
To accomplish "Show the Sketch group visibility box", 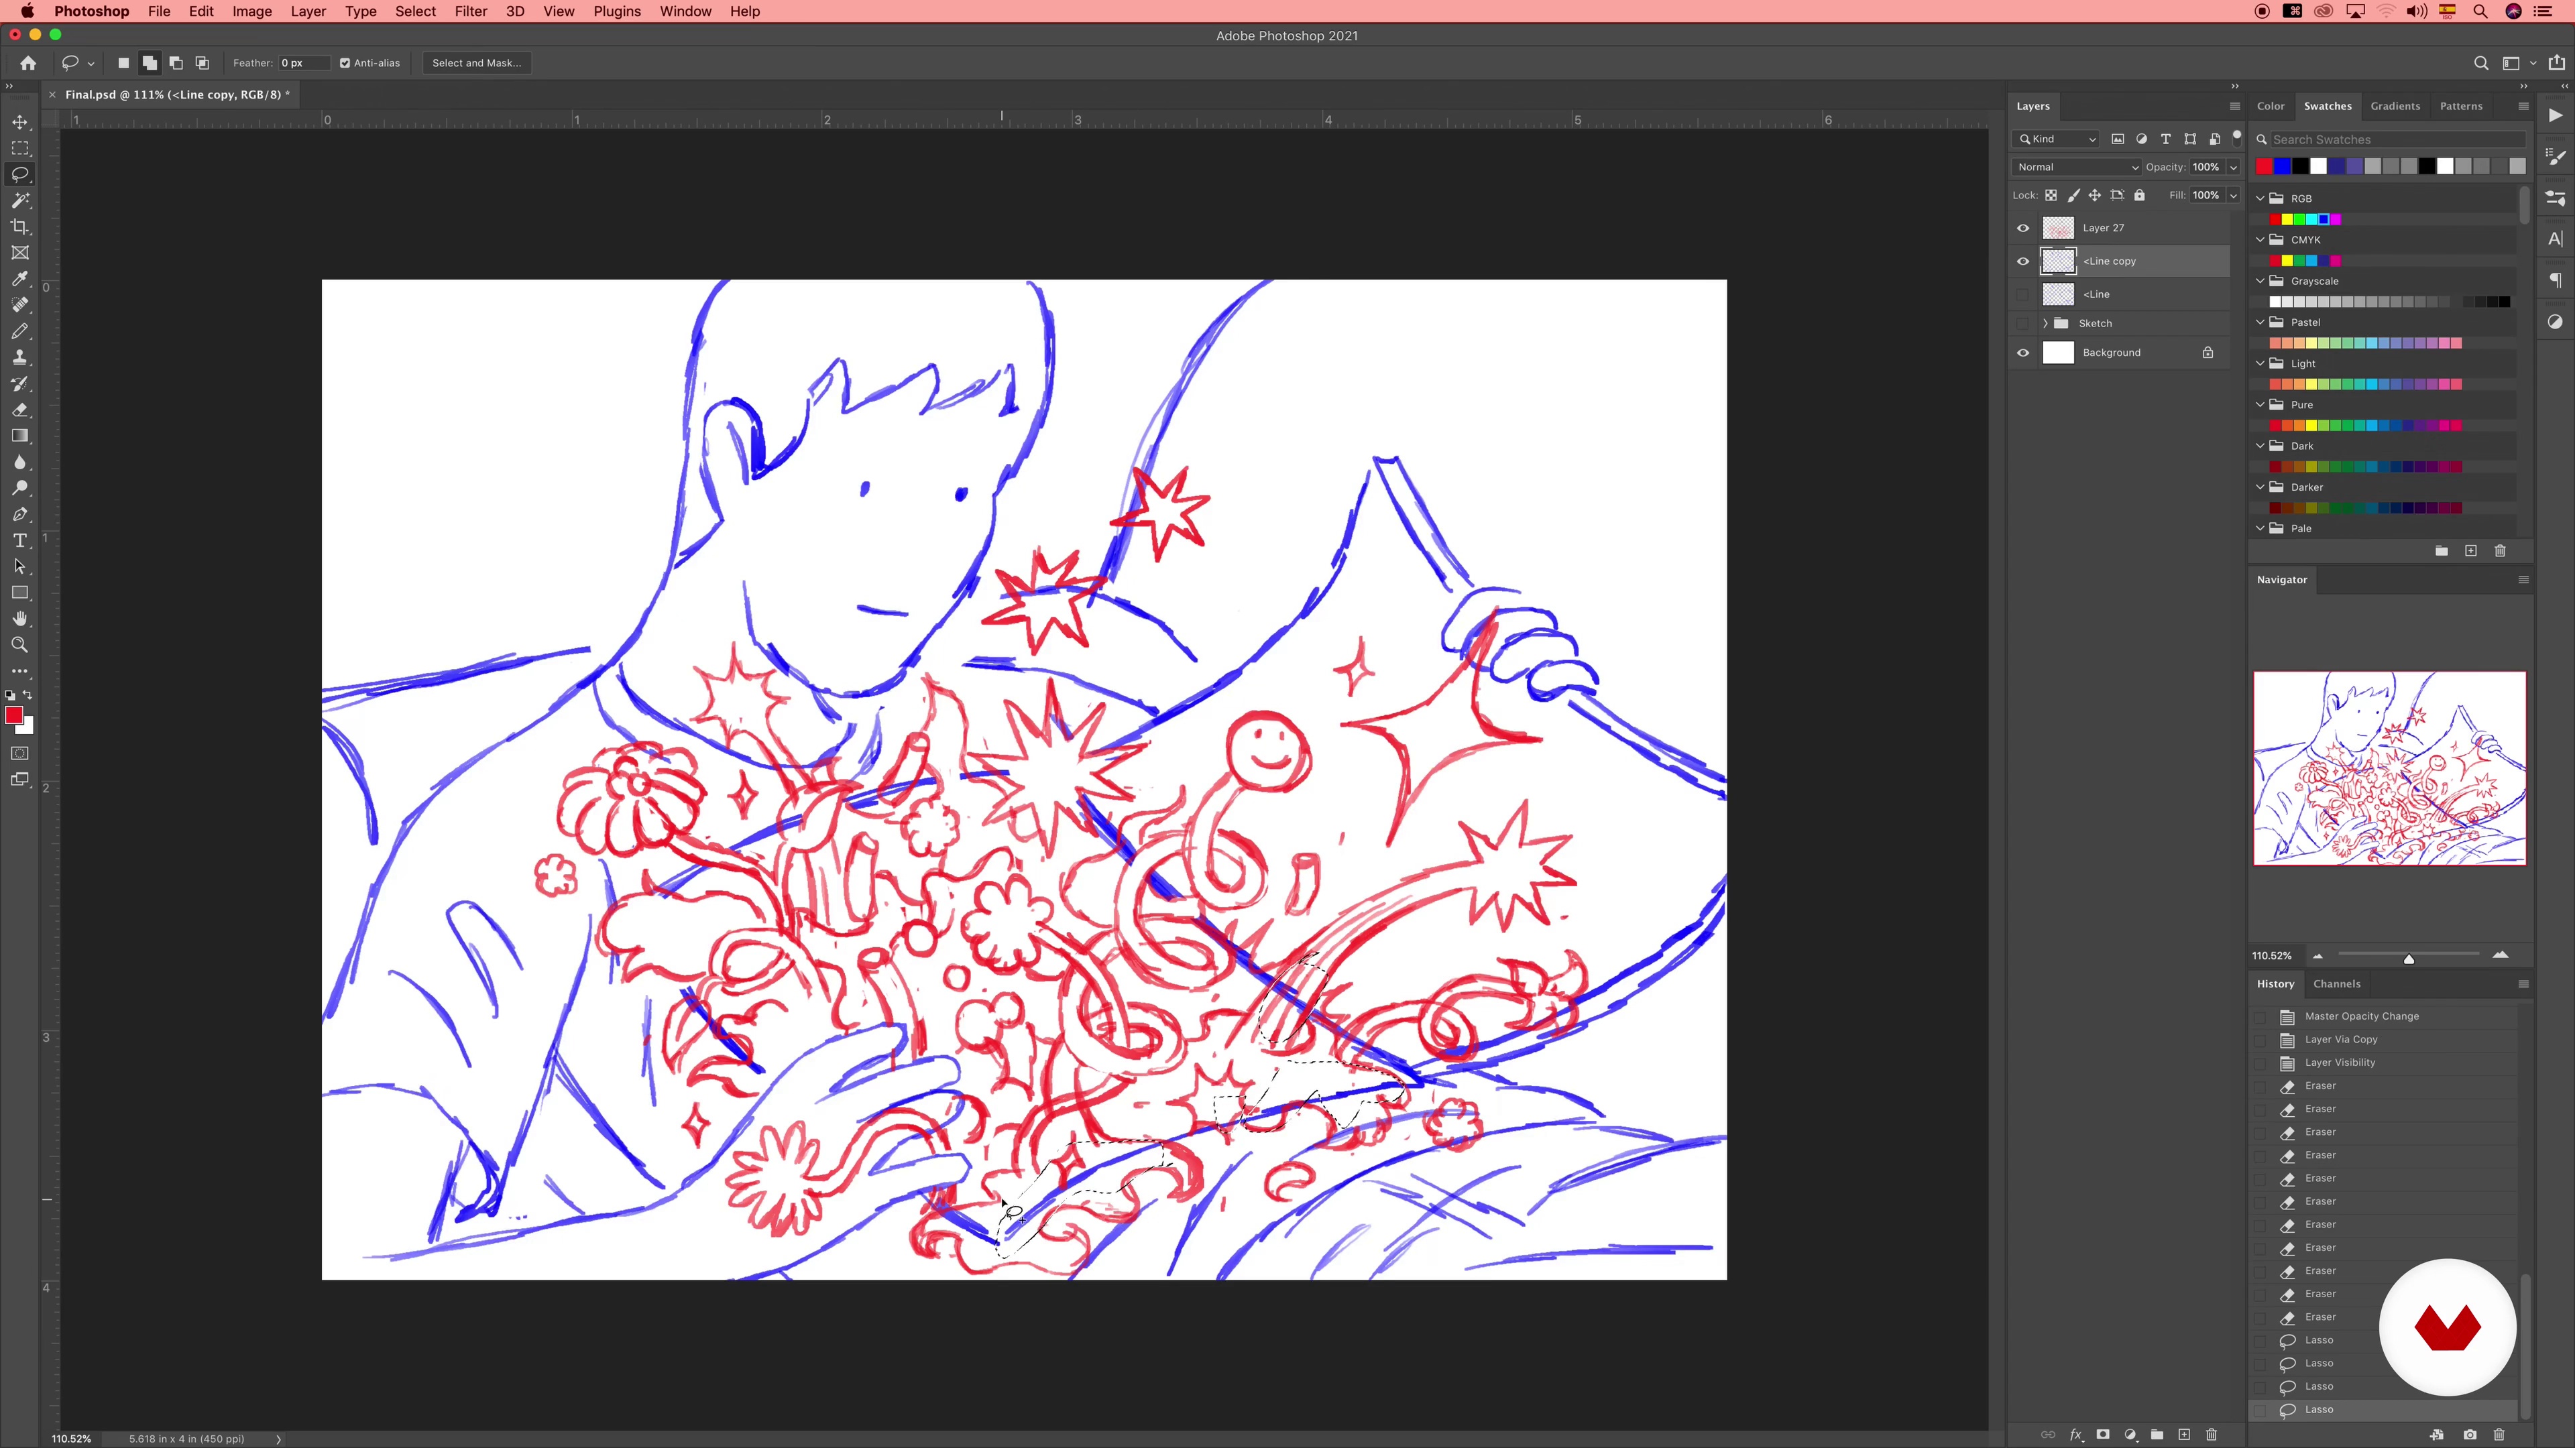I will (2023, 322).
